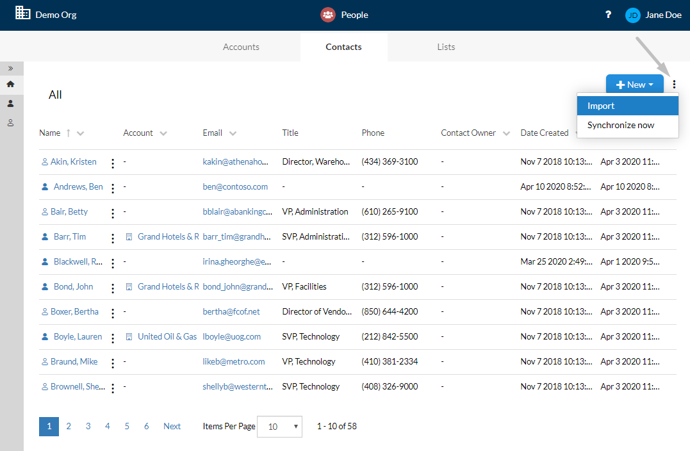Expand the sidebar with double chevron
The height and width of the screenshot is (451, 690).
(x=10, y=69)
